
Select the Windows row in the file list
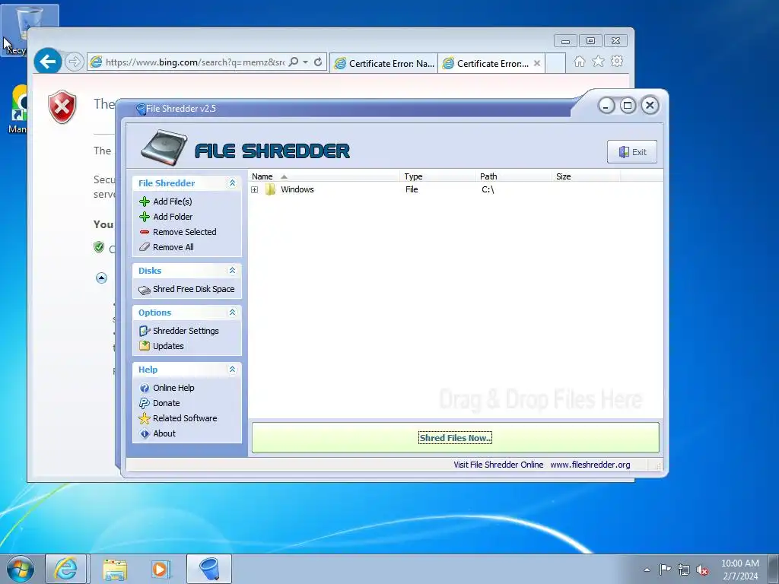point(455,189)
